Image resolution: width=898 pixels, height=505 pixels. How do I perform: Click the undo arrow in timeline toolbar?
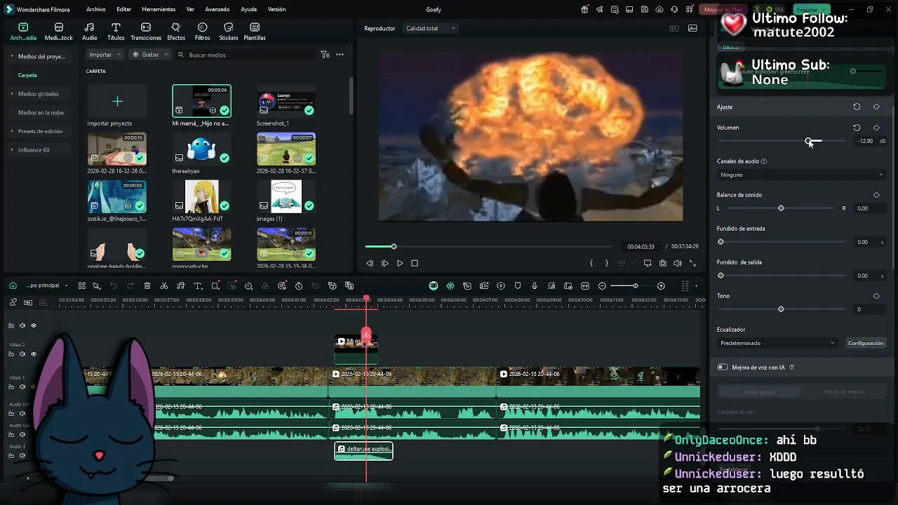tap(114, 285)
